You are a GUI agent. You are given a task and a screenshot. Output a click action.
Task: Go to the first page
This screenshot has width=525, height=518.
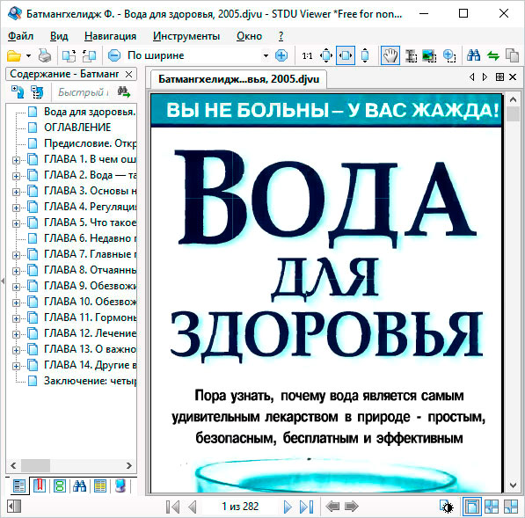point(172,507)
